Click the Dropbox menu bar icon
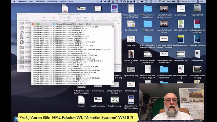This screenshot has width=217, height=122. (109, 1)
